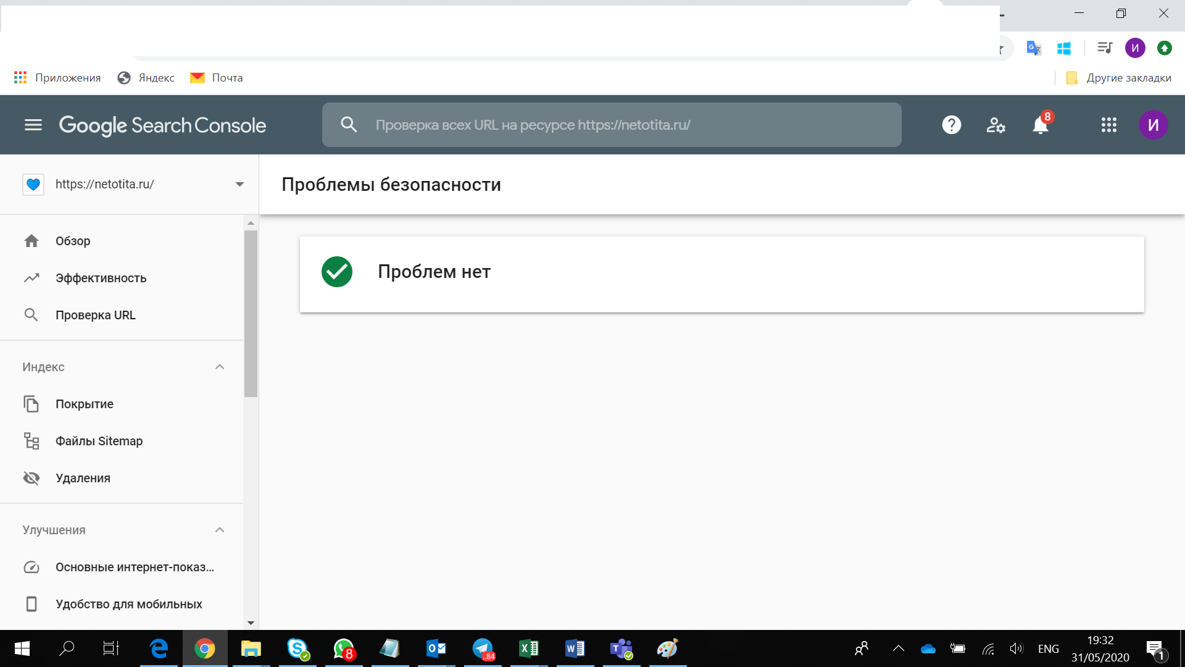Open Покрытие index report

pyautogui.click(x=85, y=404)
